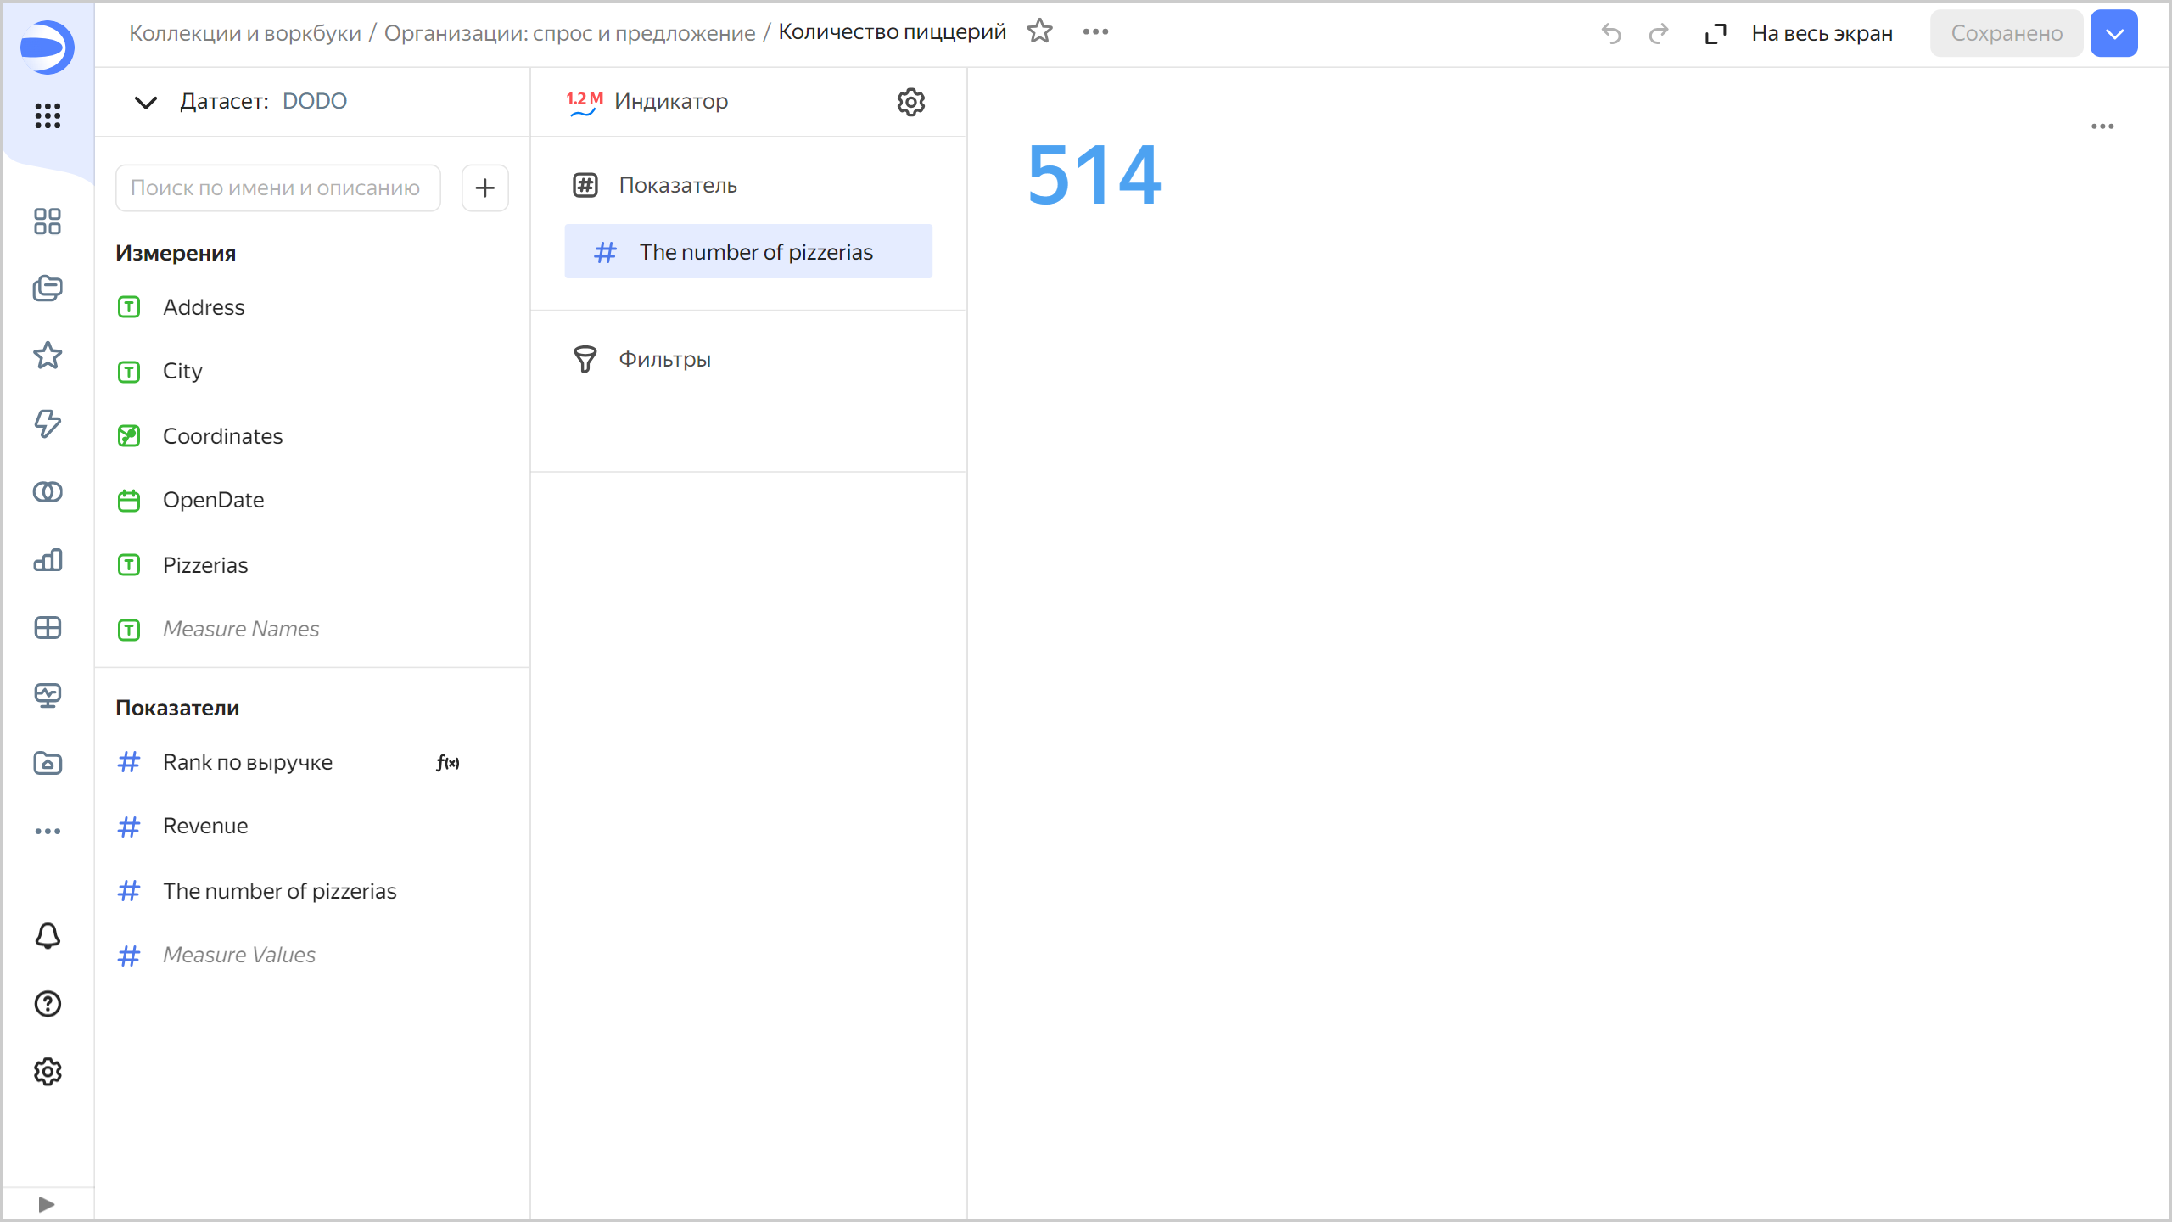This screenshot has height=1222, width=2172.
Task: Open the services grid menu icon
Action: [x=48, y=115]
